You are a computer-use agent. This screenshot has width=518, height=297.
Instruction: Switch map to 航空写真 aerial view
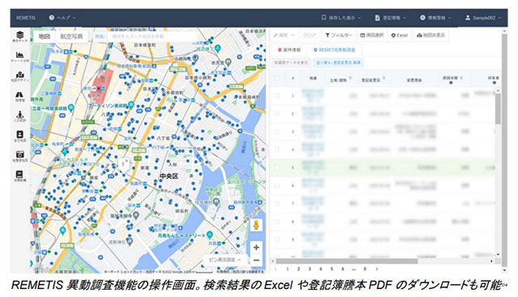pos(71,36)
